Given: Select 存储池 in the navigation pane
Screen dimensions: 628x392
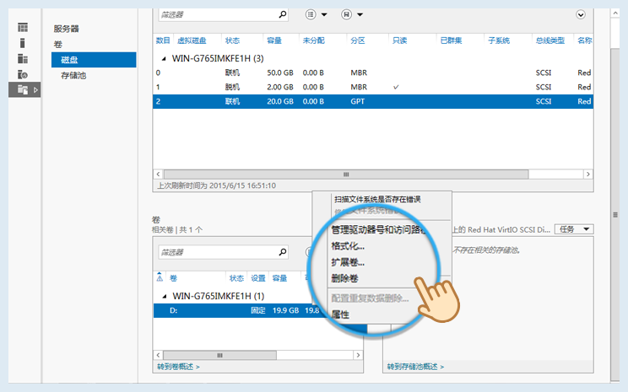Looking at the screenshot, I should (73, 76).
